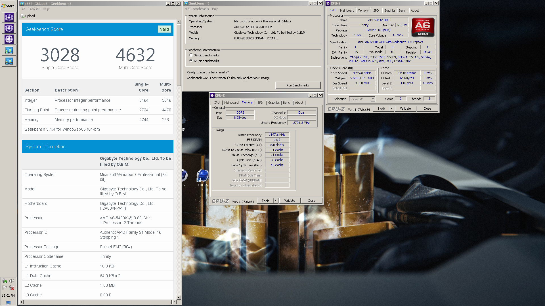Click the lower Geekbench glasses taskbar button
Screen dimensions: 545x306
pyautogui.click(x=9, y=61)
